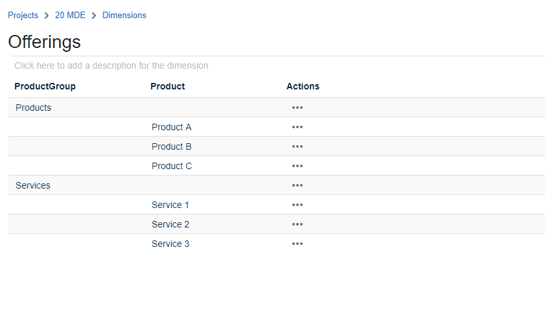Screen dimensions: 545x324
Task: Select the Products group row label
Action: click(x=33, y=108)
